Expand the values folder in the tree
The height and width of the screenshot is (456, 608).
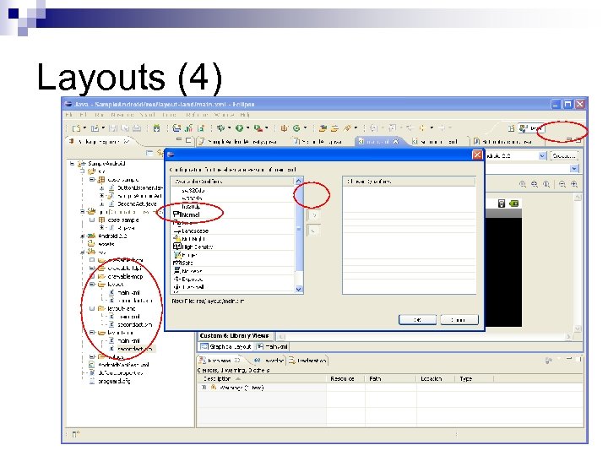tap(92, 356)
